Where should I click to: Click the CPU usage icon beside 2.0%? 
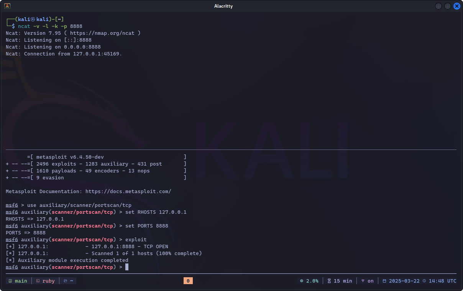pyautogui.click(x=302, y=281)
